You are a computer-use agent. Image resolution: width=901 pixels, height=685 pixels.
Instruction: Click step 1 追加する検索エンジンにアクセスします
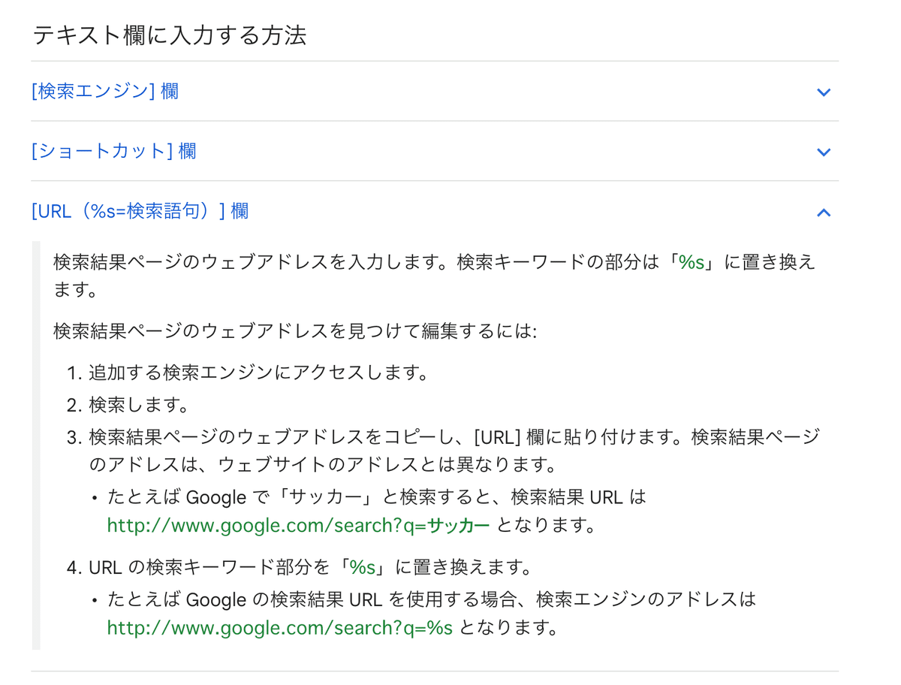(259, 372)
